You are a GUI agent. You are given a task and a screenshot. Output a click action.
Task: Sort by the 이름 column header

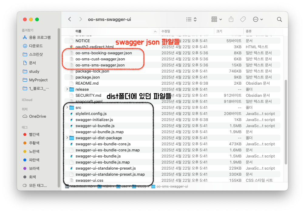[78, 31]
